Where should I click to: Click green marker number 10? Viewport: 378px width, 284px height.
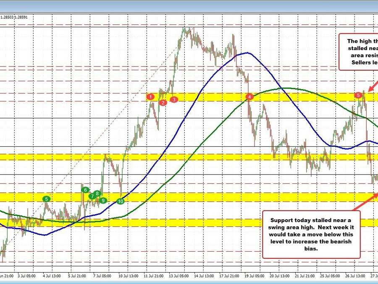point(121,201)
